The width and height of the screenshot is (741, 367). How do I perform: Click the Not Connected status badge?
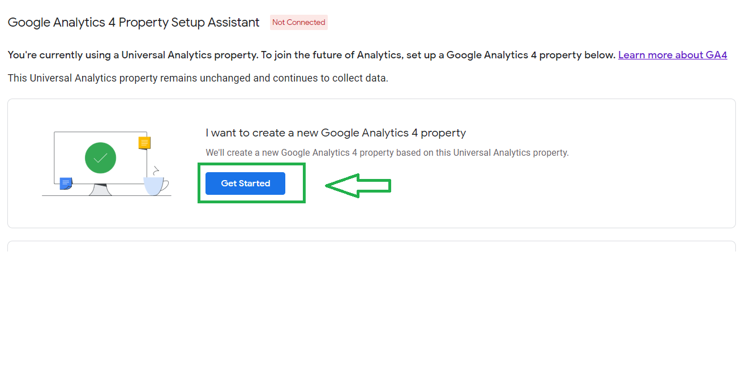coord(298,23)
